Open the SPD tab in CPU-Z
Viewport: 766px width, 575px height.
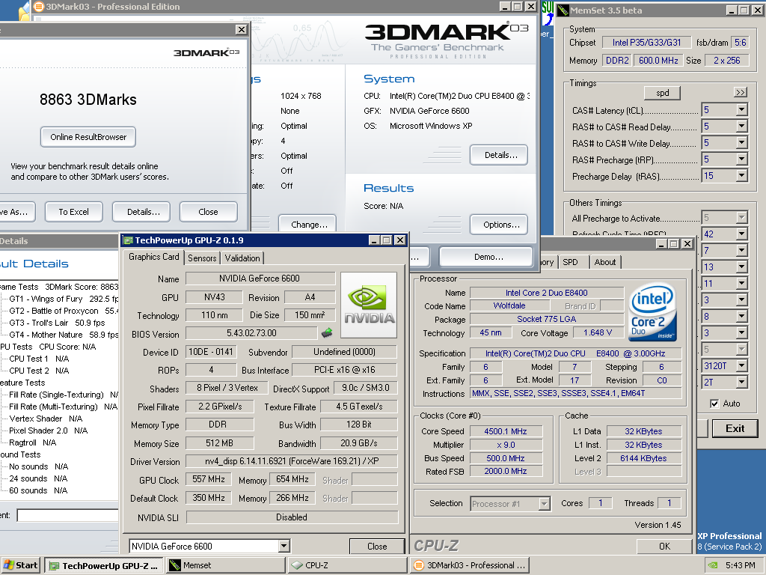pyautogui.click(x=570, y=262)
